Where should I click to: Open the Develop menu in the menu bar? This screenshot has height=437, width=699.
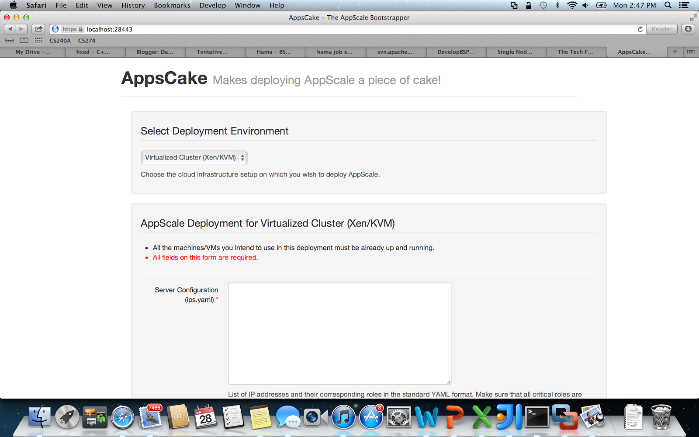pyautogui.click(x=213, y=5)
